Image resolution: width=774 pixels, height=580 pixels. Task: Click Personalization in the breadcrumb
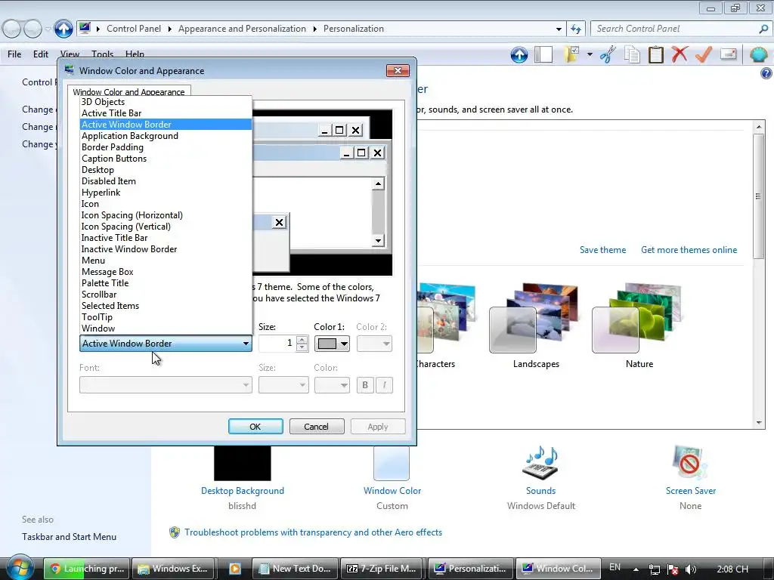pos(354,29)
